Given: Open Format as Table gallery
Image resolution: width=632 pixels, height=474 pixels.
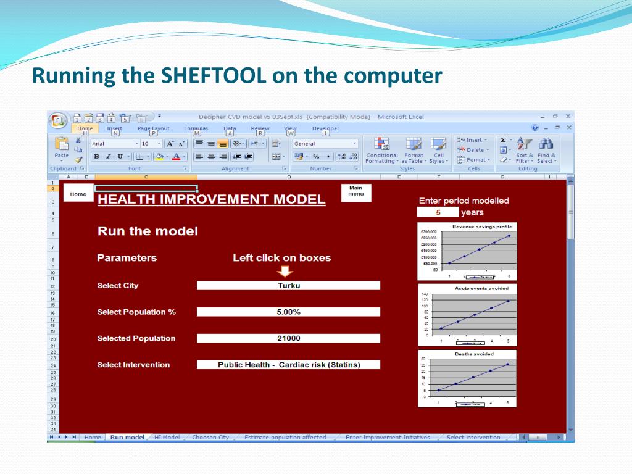Looking at the screenshot, I should 414,151.
